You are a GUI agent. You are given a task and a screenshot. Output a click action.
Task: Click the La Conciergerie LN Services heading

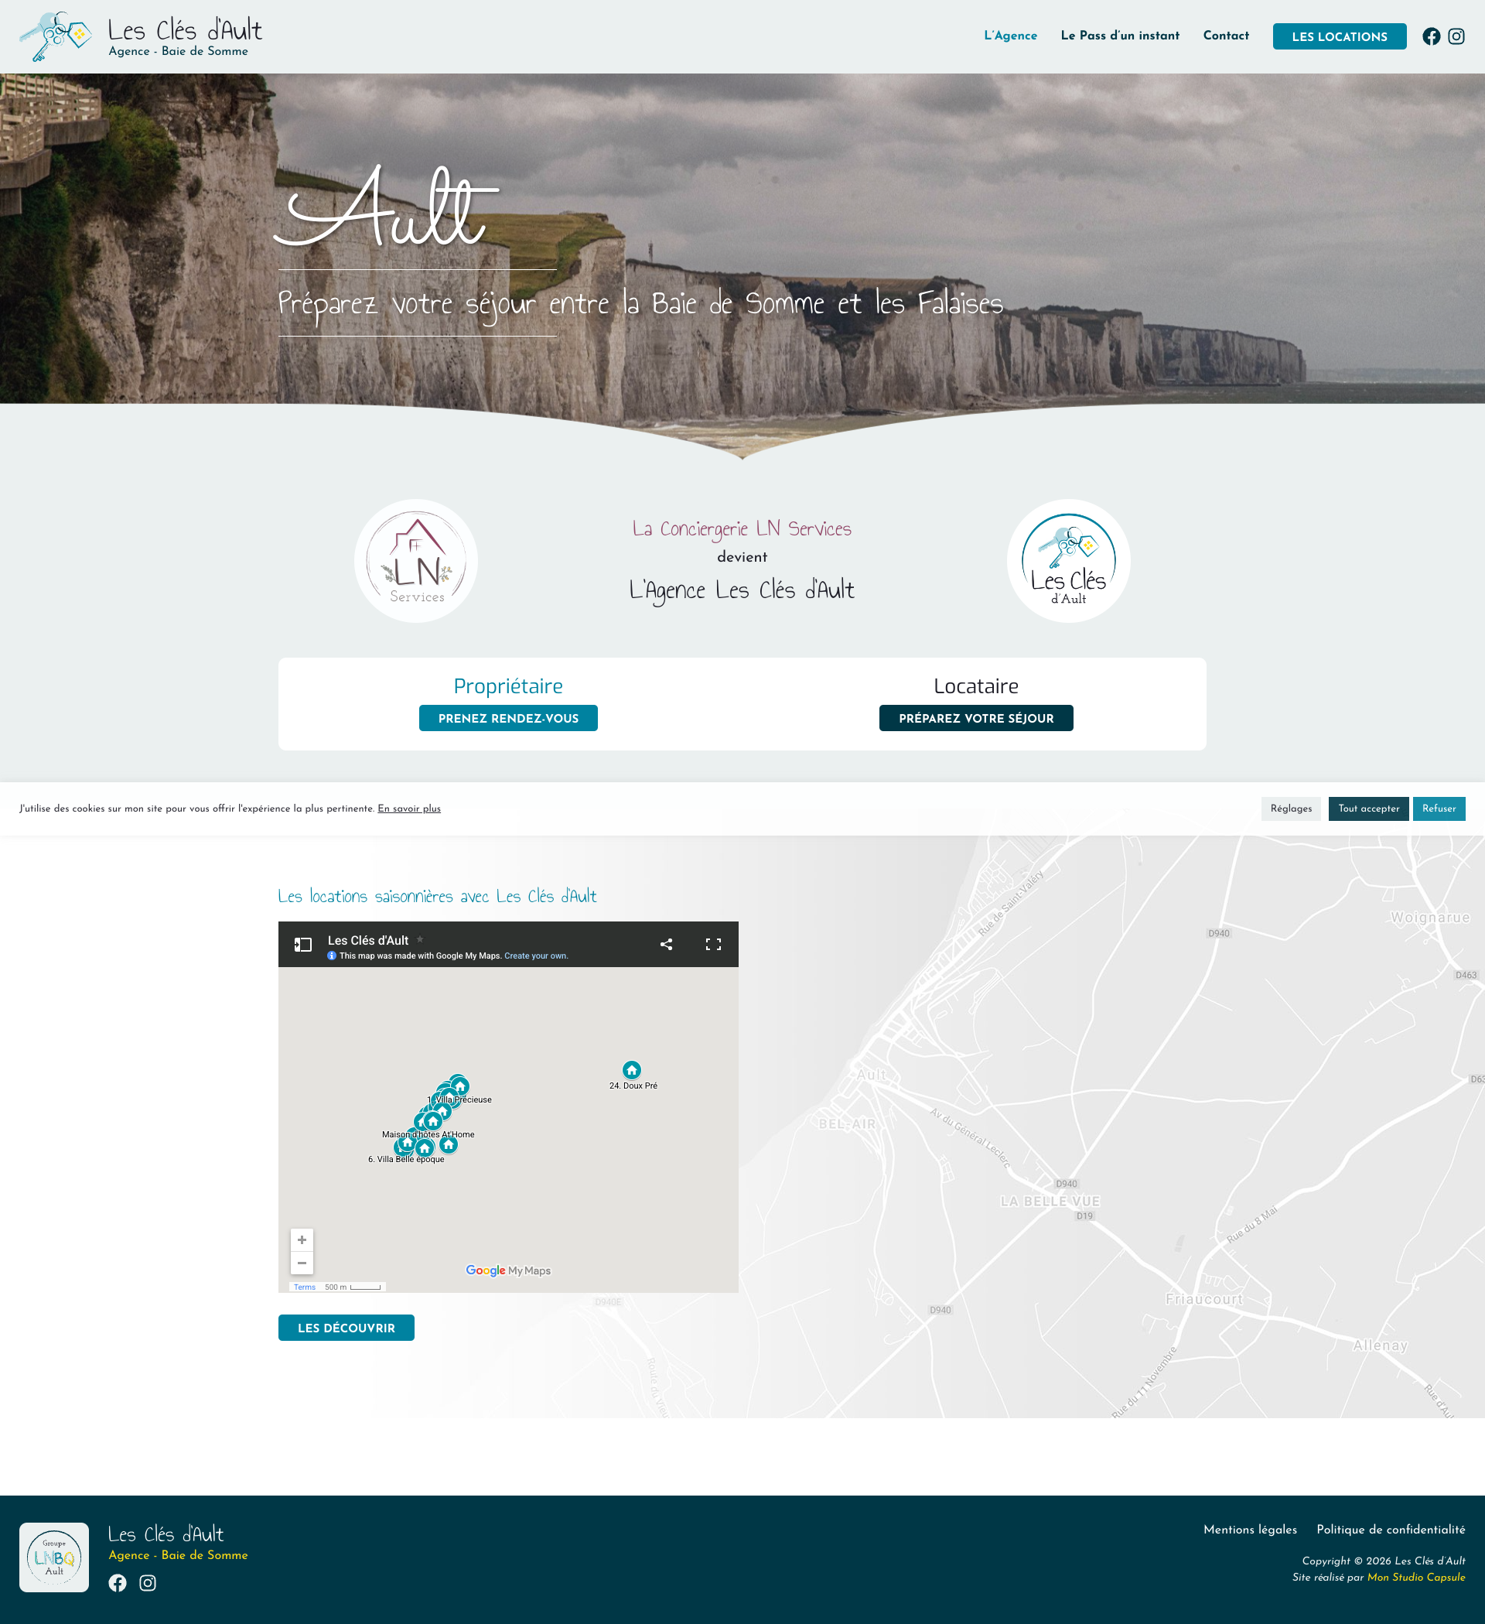(742, 529)
